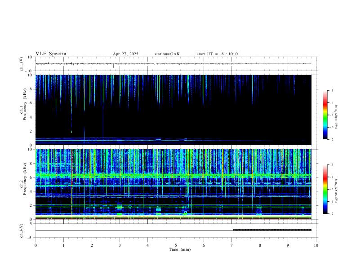The width and height of the screenshot is (356, 275).
Task: Click the ch.2 spectrogram panel
Action: (174, 184)
